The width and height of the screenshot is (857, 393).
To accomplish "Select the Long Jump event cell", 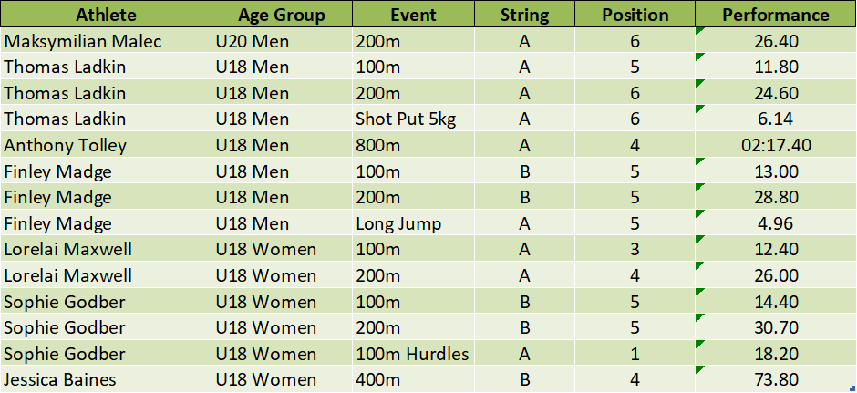I will point(398,223).
